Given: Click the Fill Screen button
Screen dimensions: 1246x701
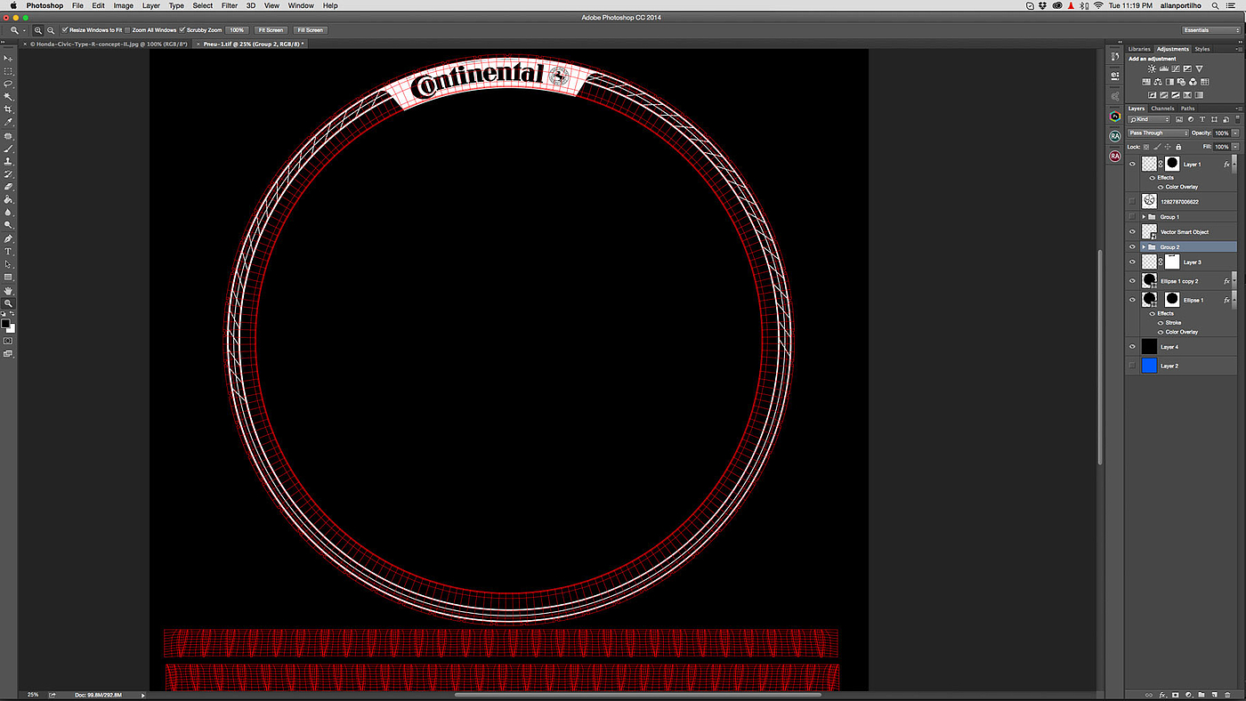Looking at the screenshot, I should (310, 30).
